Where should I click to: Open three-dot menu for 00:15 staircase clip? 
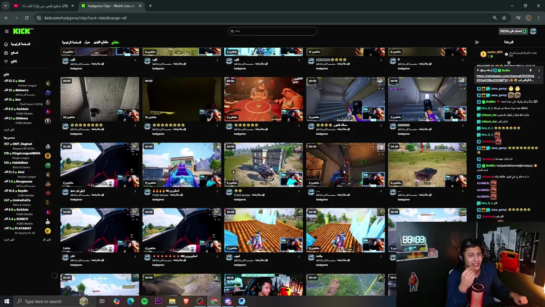click(463, 125)
